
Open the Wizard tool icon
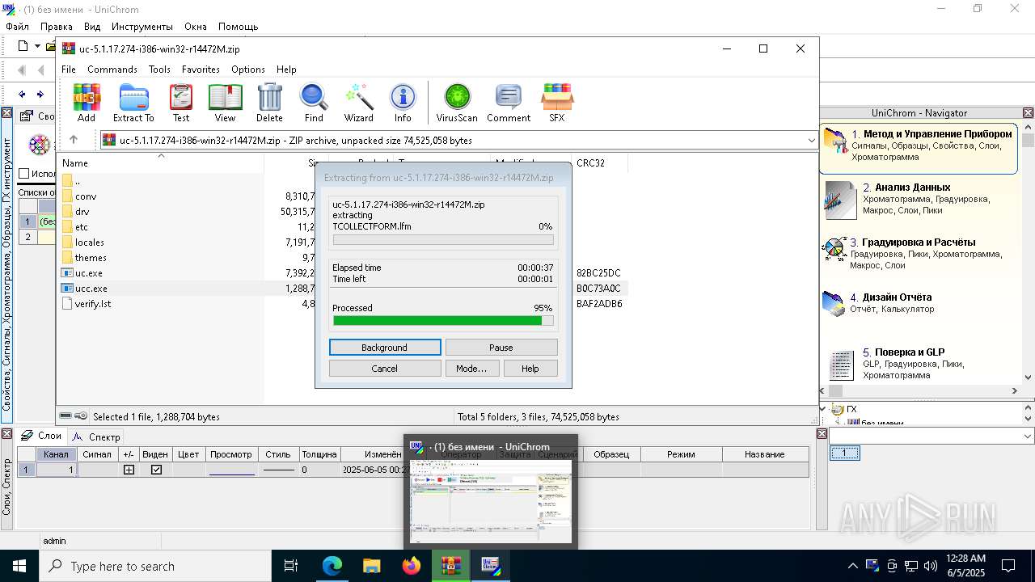point(358,103)
